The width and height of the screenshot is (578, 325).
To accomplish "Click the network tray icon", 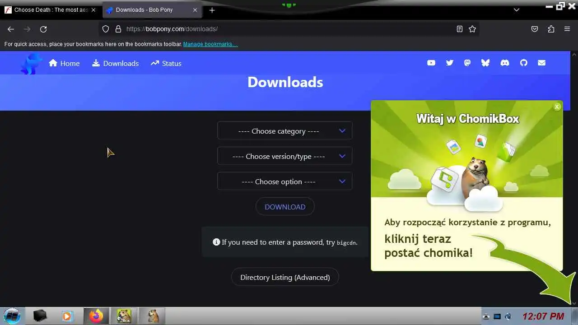I will pos(497,316).
